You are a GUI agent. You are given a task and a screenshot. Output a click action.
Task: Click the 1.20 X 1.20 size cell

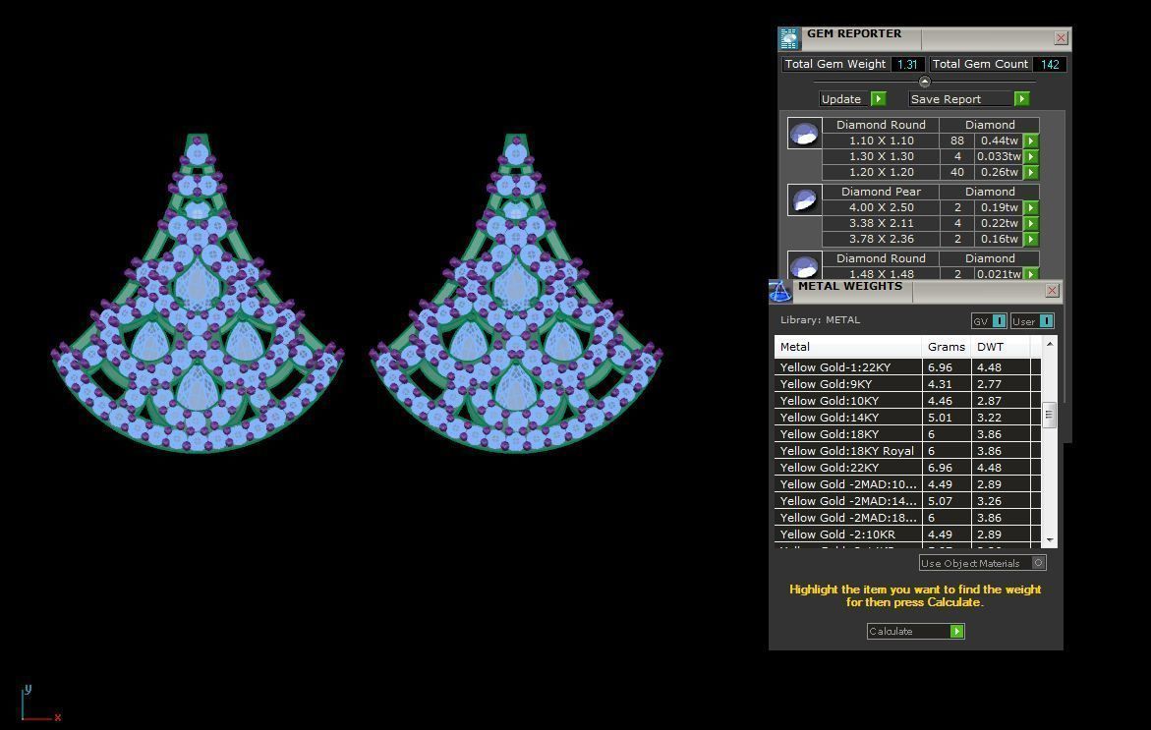point(881,172)
